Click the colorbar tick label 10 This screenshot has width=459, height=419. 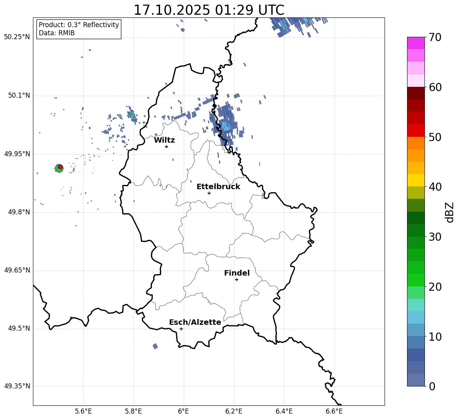pyautogui.click(x=435, y=336)
